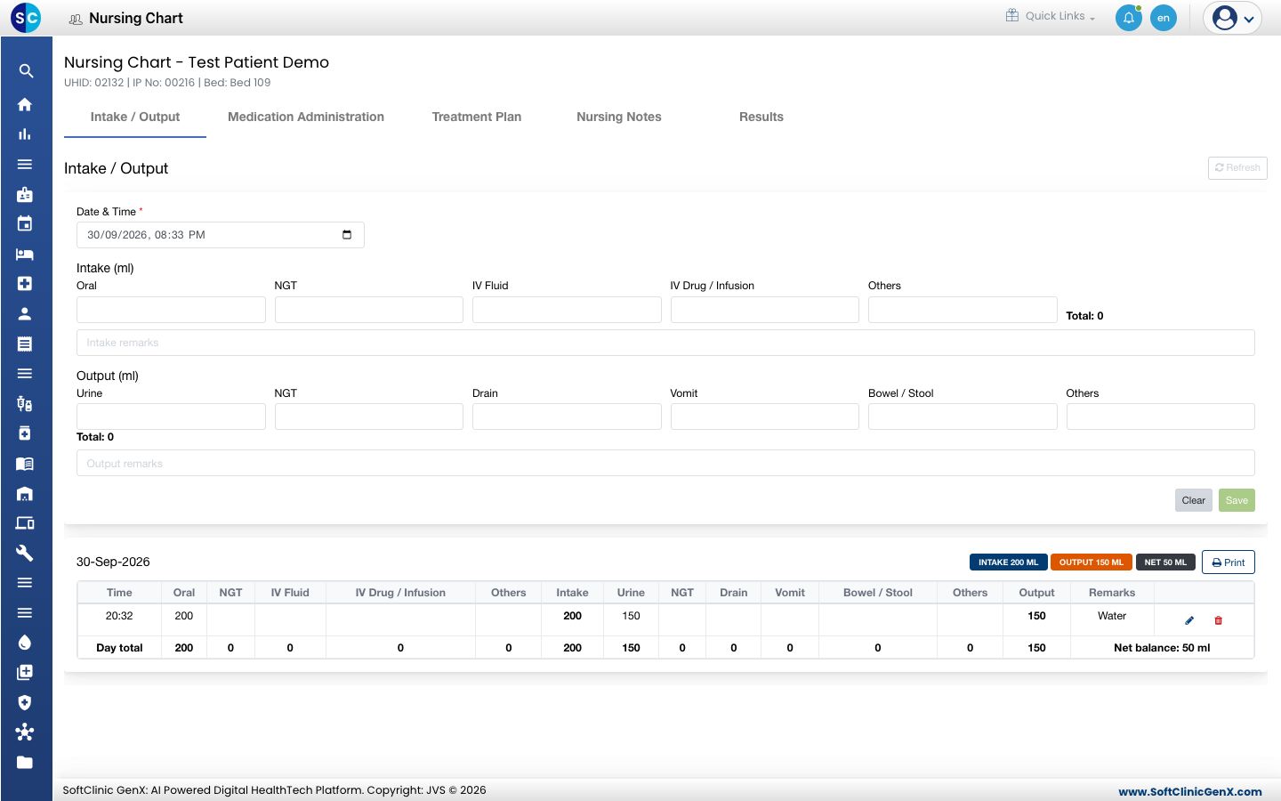Screen dimensions: 1281x801
Task: Click the Clear button
Action: point(1193,500)
